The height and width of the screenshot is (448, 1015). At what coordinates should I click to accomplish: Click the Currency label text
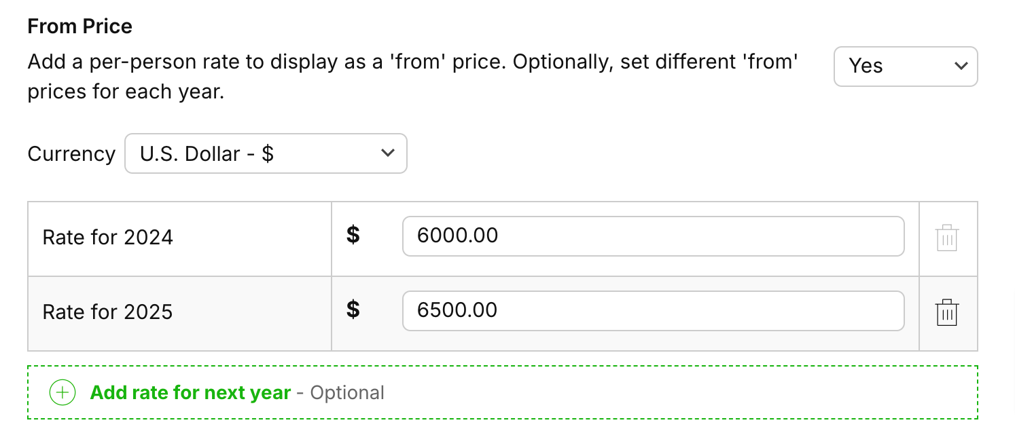tap(71, 154)
